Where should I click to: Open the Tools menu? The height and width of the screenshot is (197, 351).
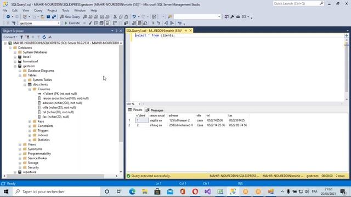(x=66, y=10)
